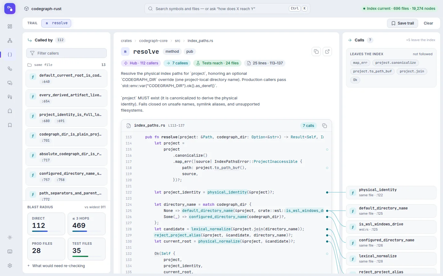This screenshot has height=276, width=443.
Task: Open settings gear in sidebar
Action: tap(10, 266)
